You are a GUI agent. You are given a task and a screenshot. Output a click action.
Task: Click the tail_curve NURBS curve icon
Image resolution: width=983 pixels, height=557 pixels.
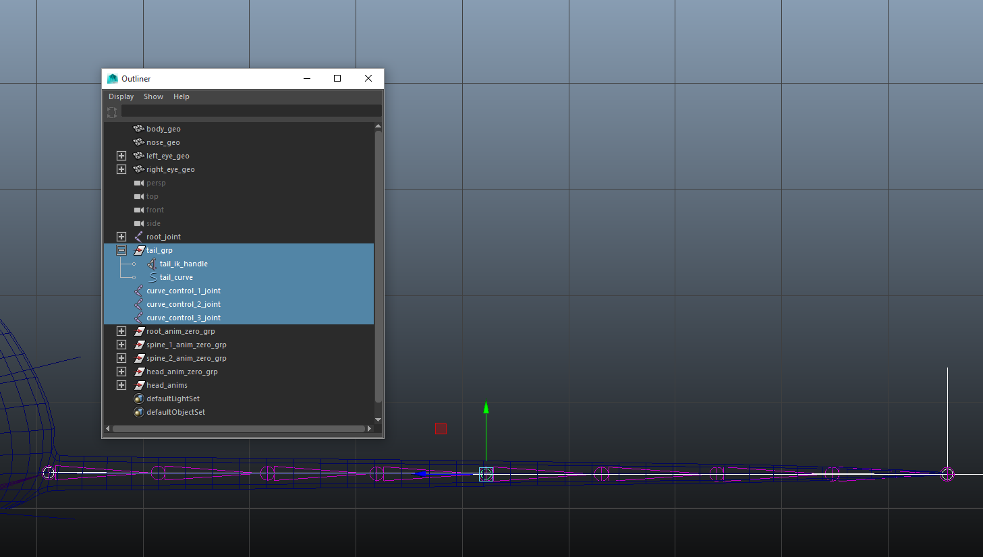152,277
